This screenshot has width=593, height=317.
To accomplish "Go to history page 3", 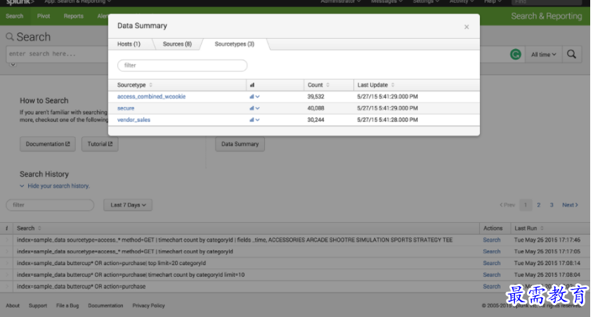I will coord(552,205).
